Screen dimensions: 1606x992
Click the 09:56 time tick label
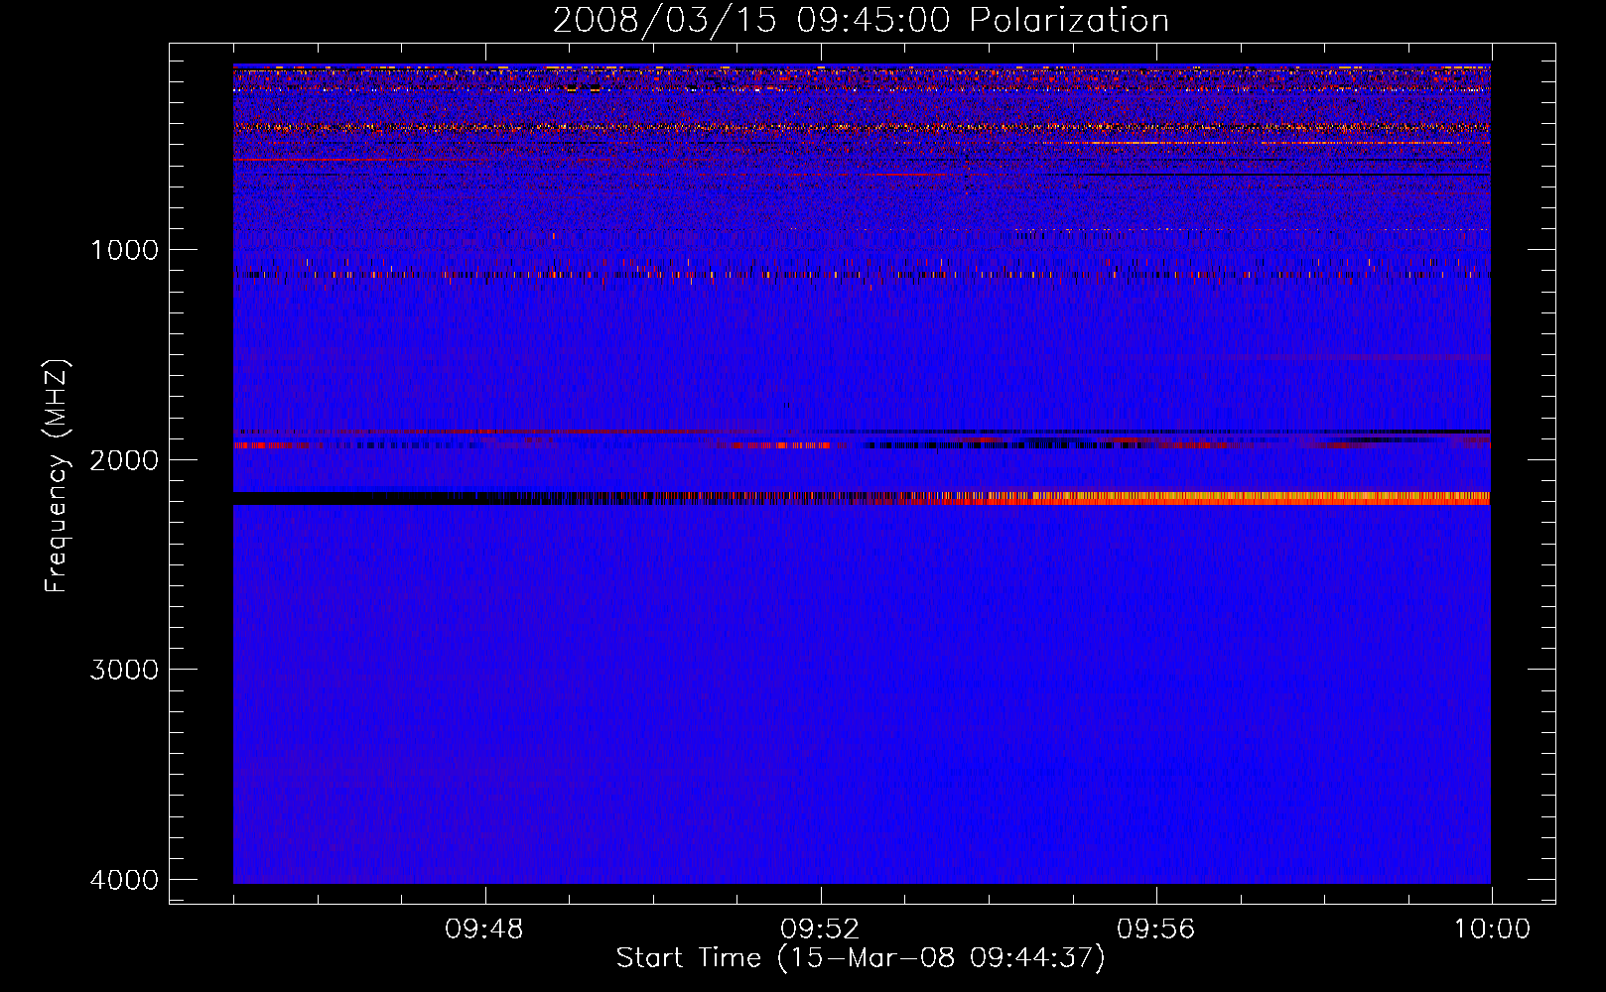[x=1156, y=930]
